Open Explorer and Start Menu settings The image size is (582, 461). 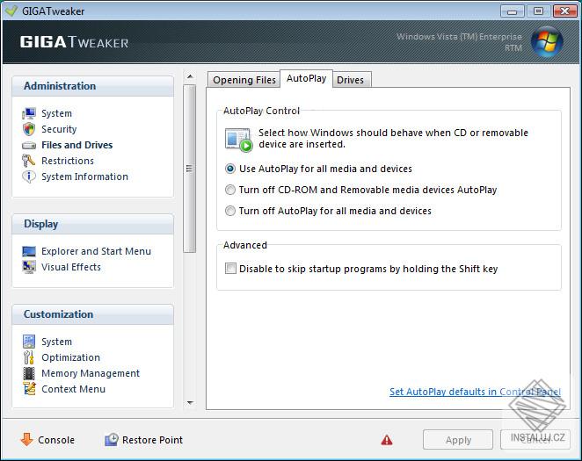click(96, 251)
